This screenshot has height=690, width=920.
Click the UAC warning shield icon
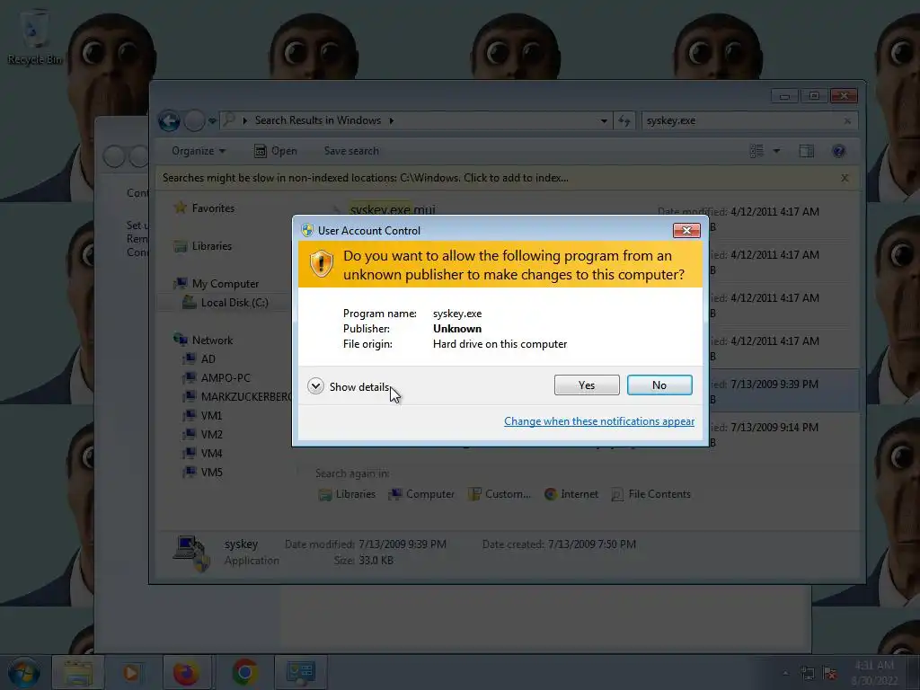[x=321, y=264]
